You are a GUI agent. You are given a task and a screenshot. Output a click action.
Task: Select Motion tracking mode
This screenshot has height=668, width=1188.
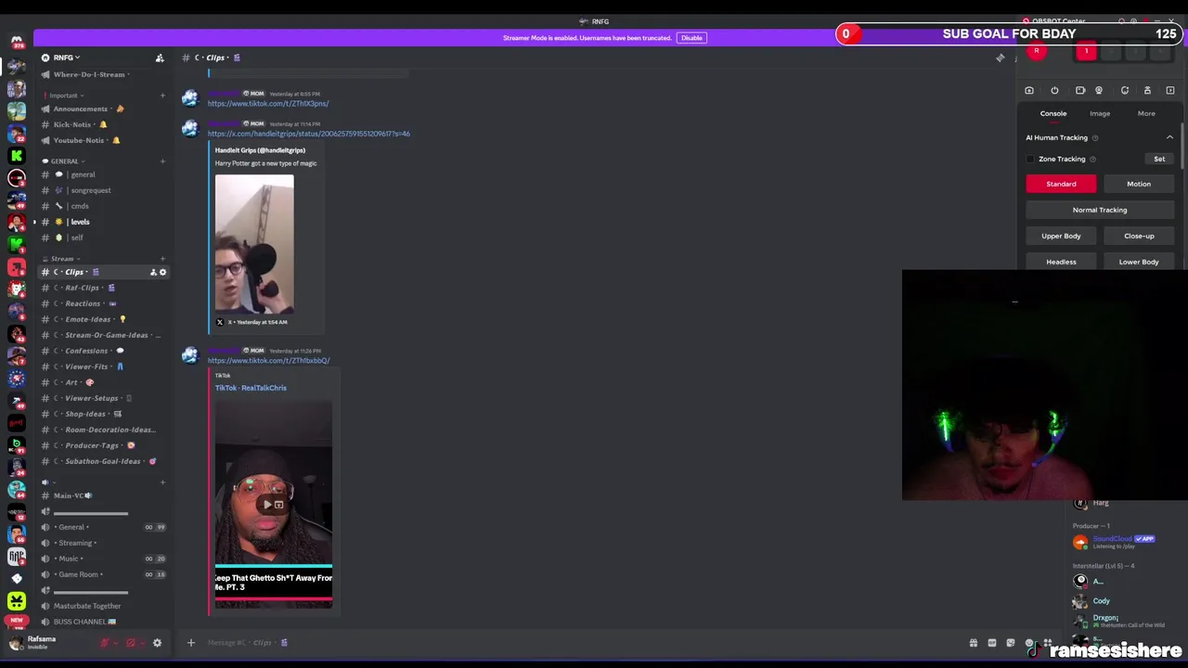click(1139, 184)
